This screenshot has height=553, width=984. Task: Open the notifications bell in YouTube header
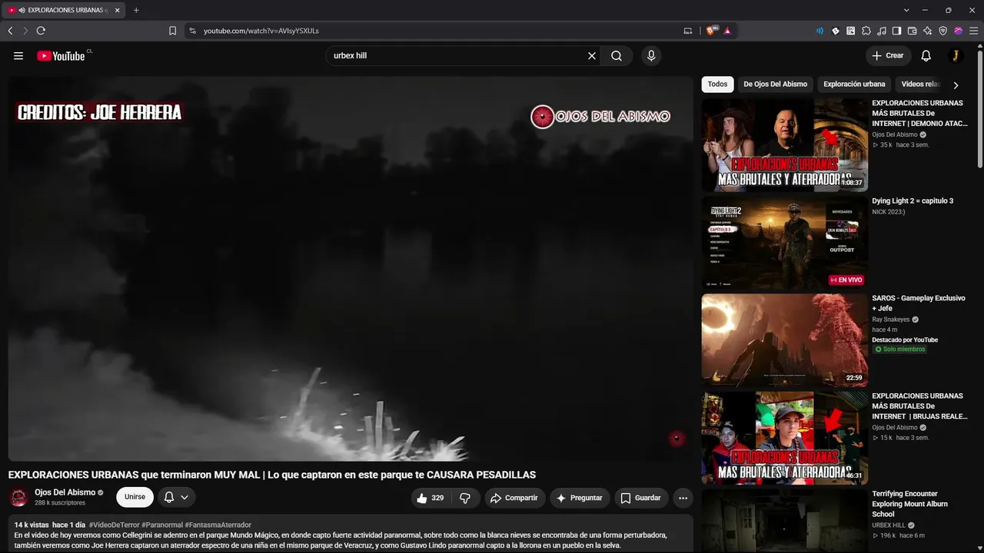click(926, 56)
